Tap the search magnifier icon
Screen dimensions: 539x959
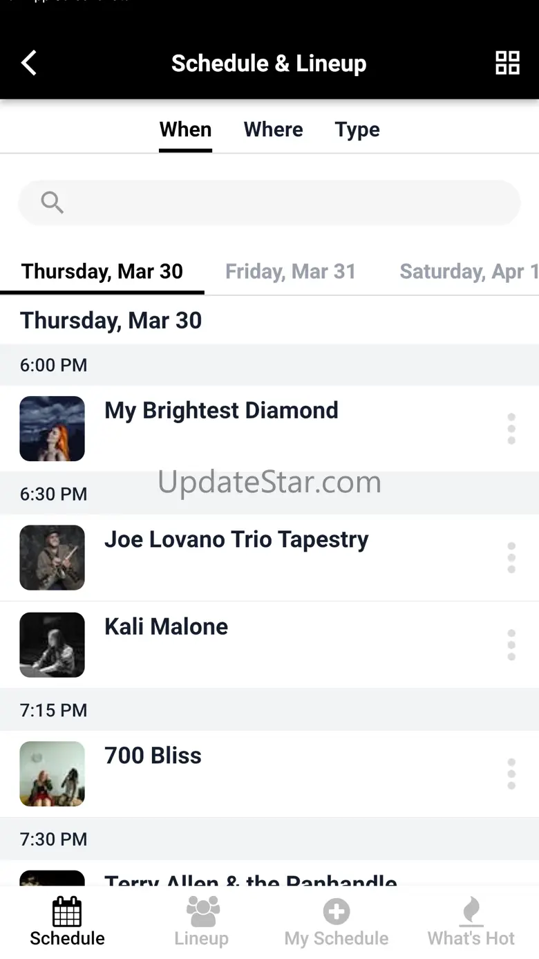point(52,203)
